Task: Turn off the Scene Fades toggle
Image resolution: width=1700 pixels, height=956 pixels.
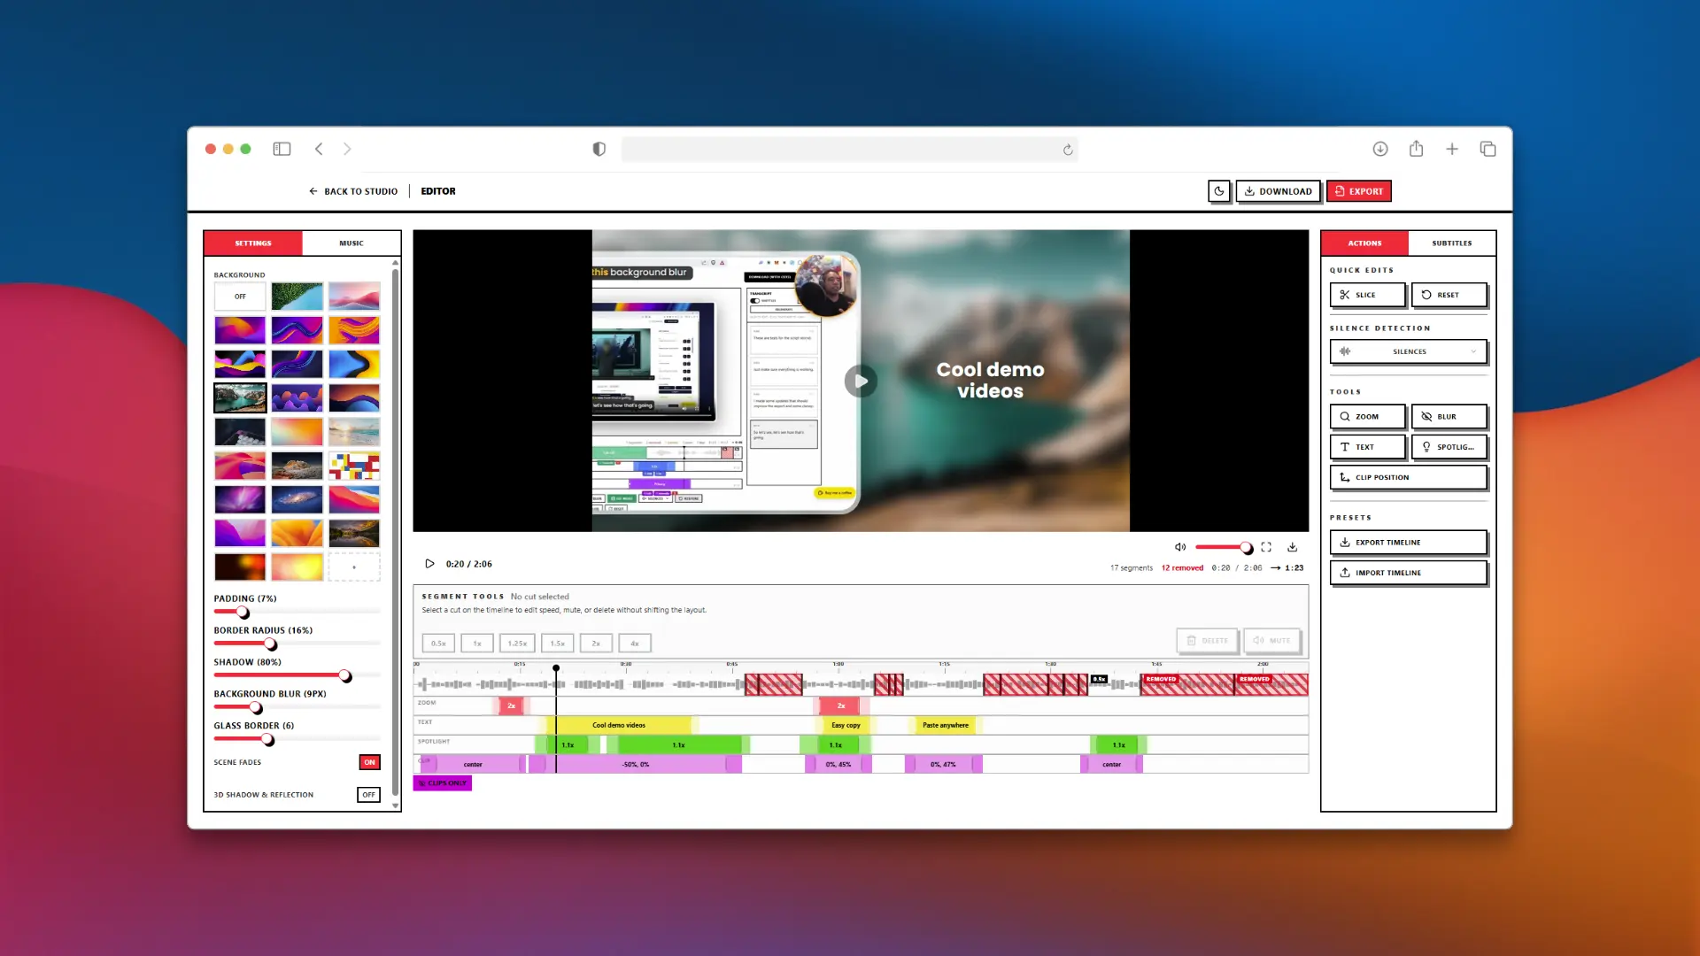Action: tap(369, 762)
